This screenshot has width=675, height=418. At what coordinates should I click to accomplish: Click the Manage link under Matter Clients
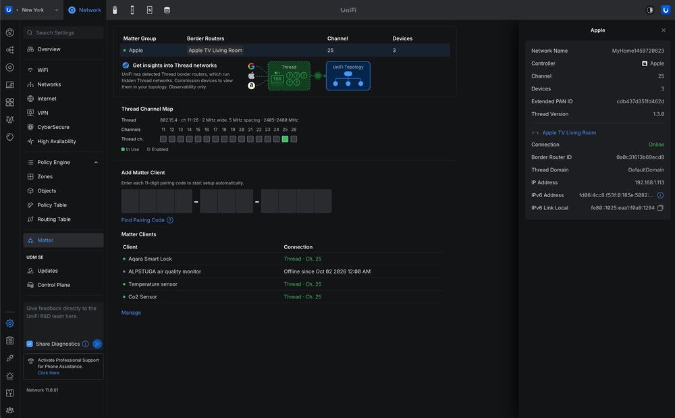131,313
